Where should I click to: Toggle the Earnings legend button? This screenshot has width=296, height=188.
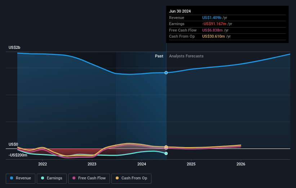pyautogui.click(x=52, y=178)
